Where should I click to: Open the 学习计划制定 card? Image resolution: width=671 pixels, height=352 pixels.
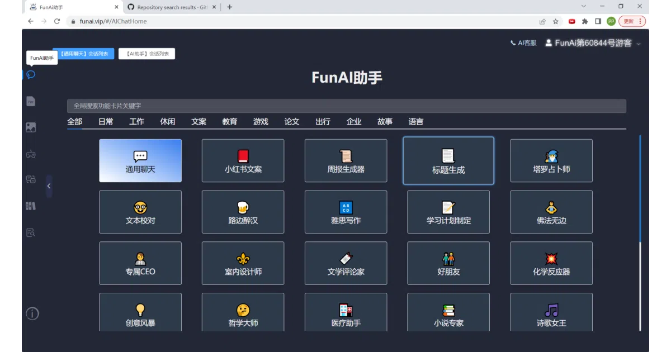coord(448,212)
